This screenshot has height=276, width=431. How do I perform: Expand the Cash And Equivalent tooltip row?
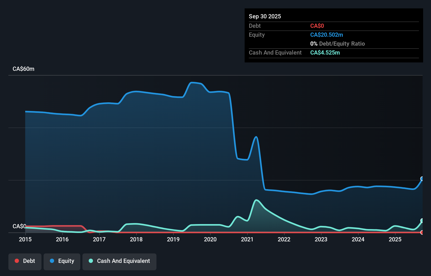pyautogui.click(x=275, y=52)
